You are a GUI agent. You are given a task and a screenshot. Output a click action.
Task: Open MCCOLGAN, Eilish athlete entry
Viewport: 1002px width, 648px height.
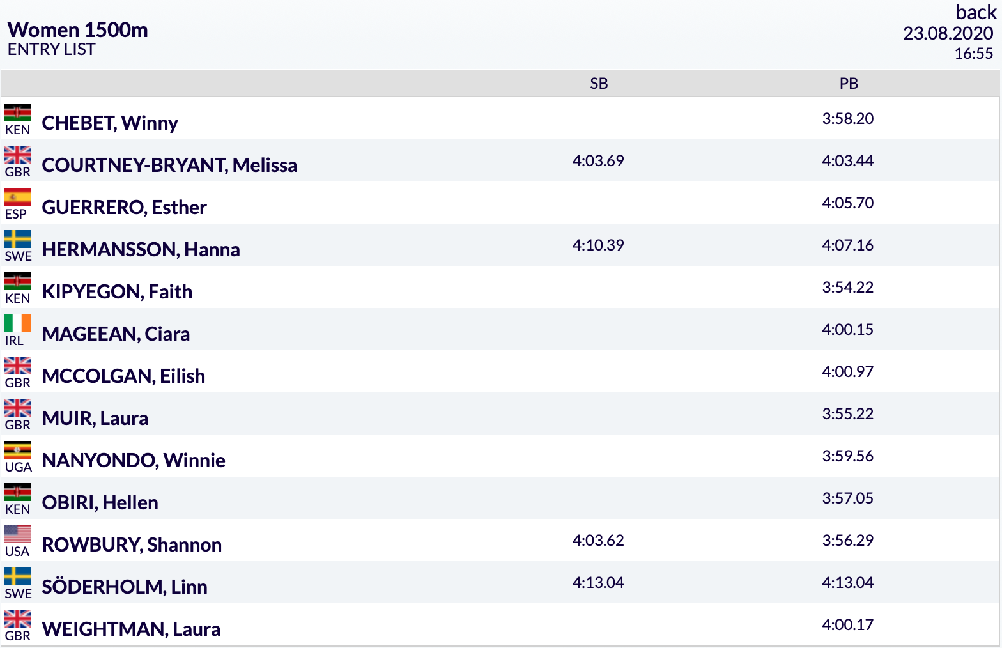[x=123, y=376]
